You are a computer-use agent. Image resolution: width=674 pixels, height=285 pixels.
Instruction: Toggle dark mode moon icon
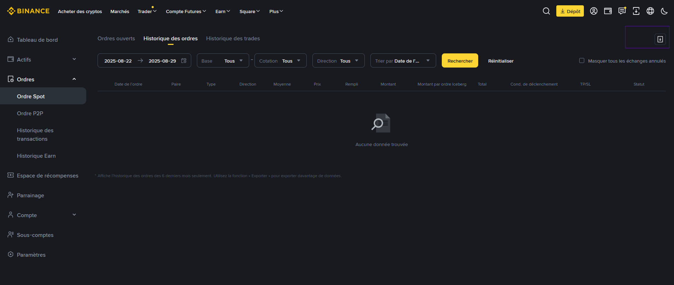tap(664, 11)
